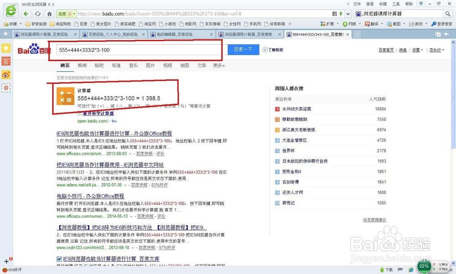
Task: Click the 给百度提建议 link
Action: pyautogui.click(x=374, y=220)
